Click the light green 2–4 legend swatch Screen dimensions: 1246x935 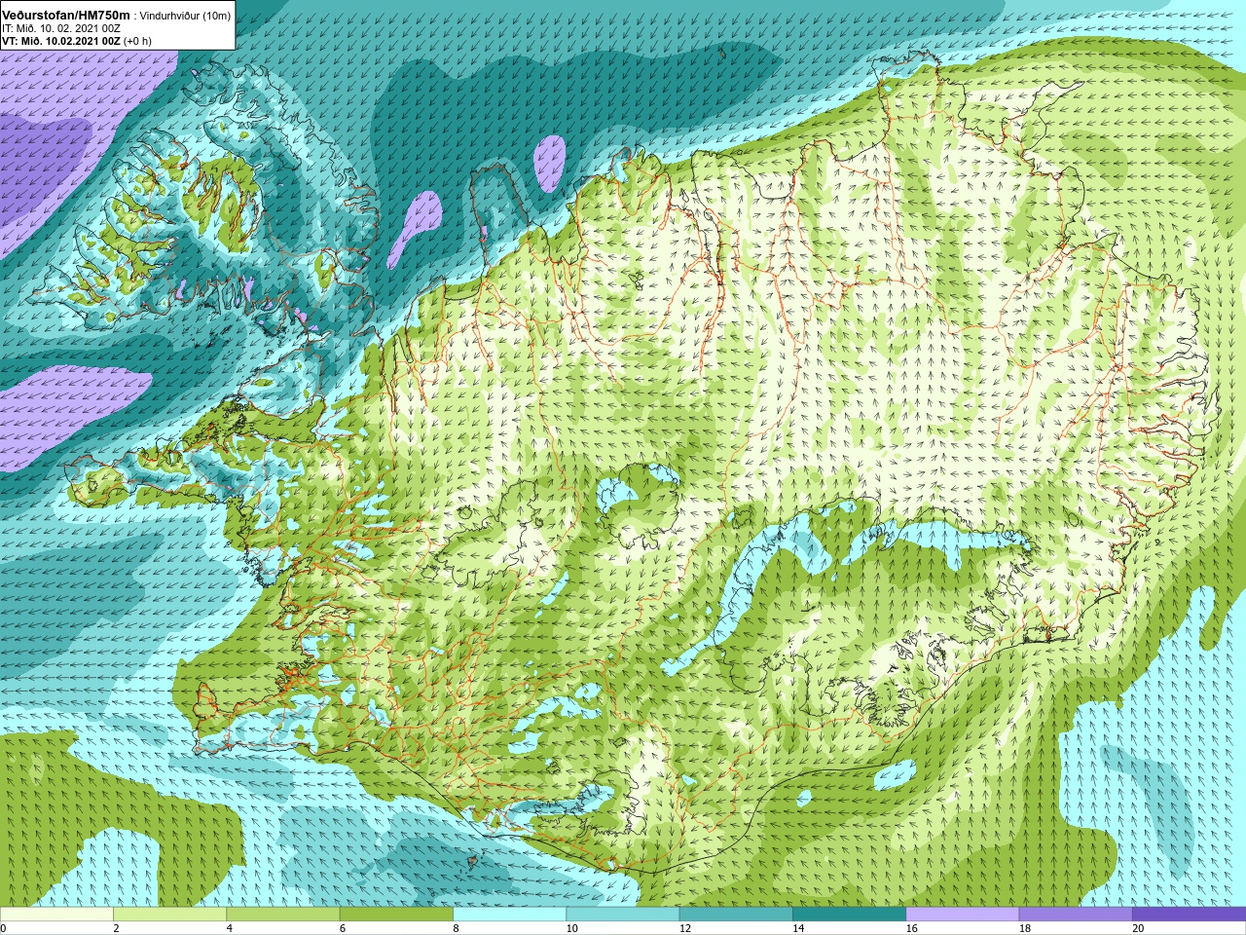169,915
